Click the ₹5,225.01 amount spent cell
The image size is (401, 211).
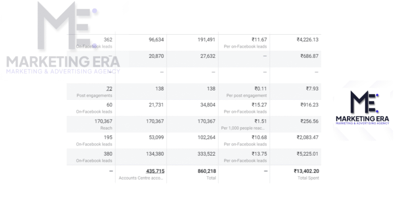point(307,154)
